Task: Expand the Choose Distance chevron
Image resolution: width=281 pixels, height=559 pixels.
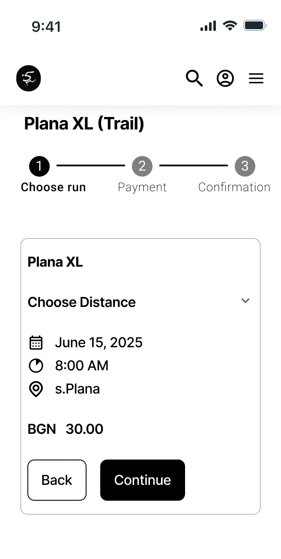Action: point(245,301)
